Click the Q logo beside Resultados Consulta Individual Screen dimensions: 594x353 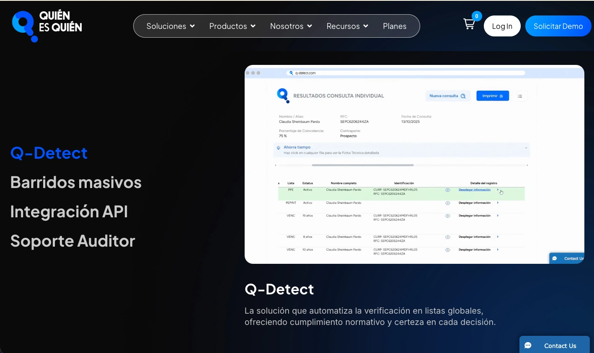click(x=283, y=95)
